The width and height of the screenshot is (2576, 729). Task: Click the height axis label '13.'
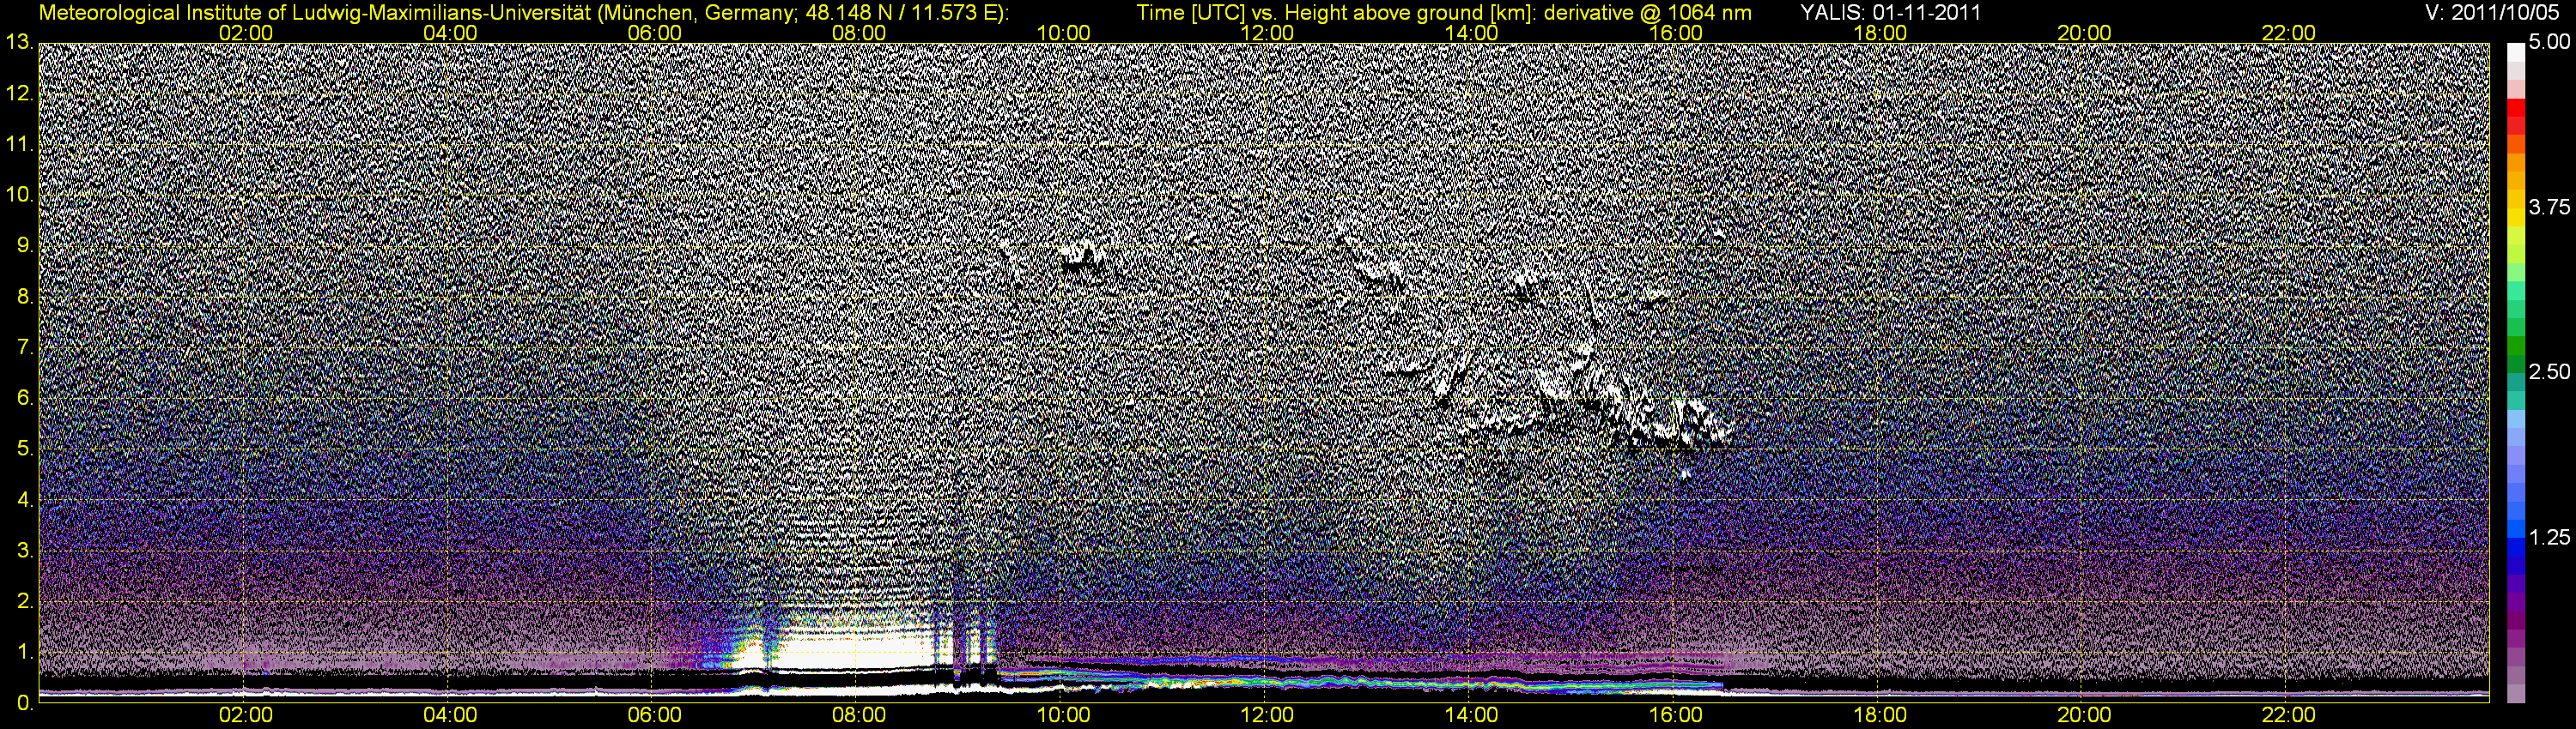(x=19, y=42)
